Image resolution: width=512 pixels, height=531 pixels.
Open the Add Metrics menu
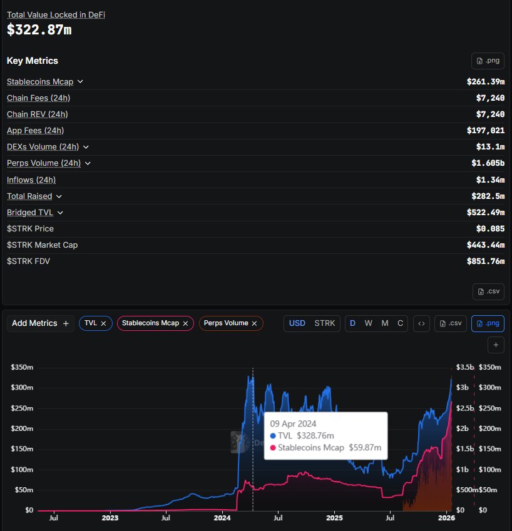pyautogui.click(x=41, y=323)
